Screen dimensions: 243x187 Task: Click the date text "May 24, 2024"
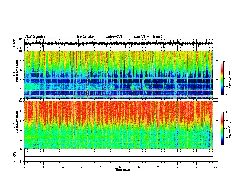(x=86, y=37)
